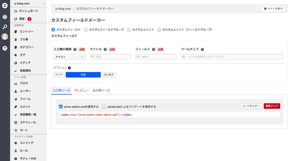292x161 pixels.
Task: Click the コードをコピー button
Action: tap(251, 106)
